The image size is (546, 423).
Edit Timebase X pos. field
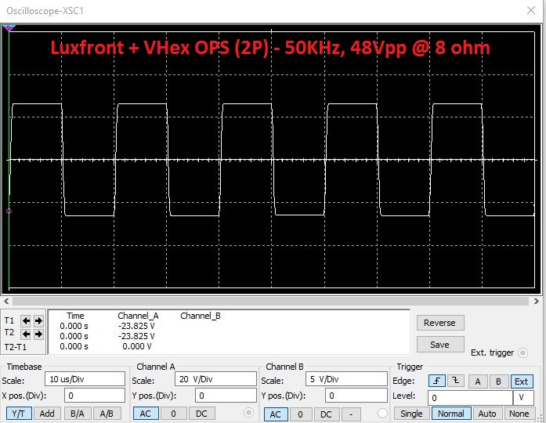pos(95,396)
